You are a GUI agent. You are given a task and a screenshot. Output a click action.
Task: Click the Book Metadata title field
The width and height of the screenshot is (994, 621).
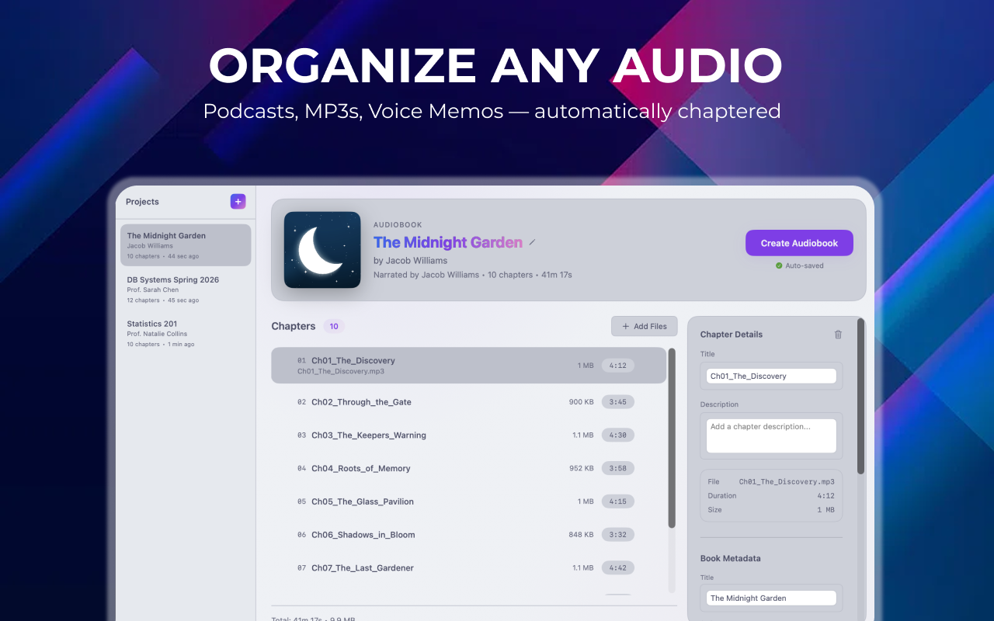(770, 598)
